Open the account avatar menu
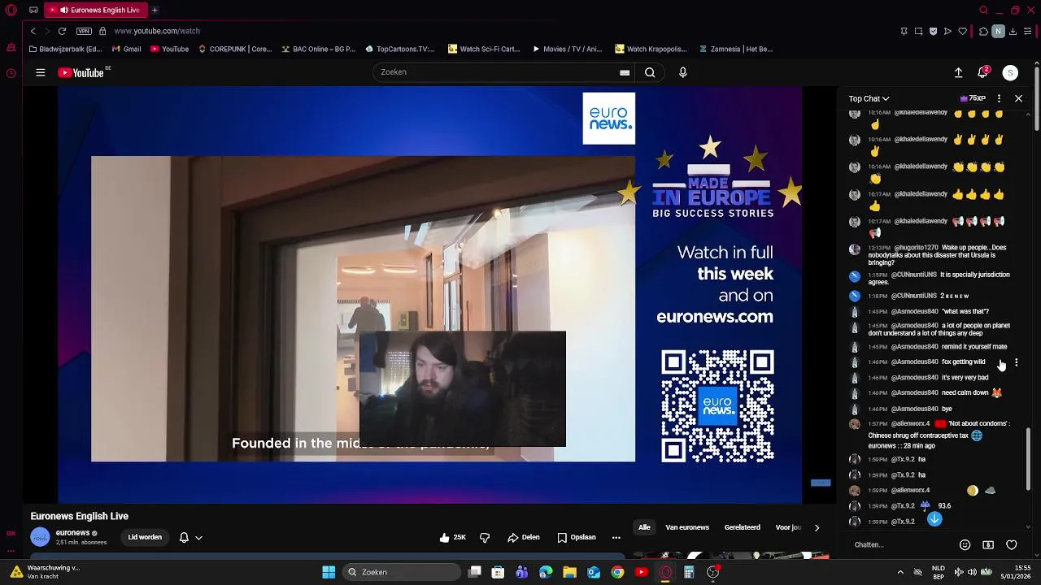The image size is (1041, 585). (1010, 73)
